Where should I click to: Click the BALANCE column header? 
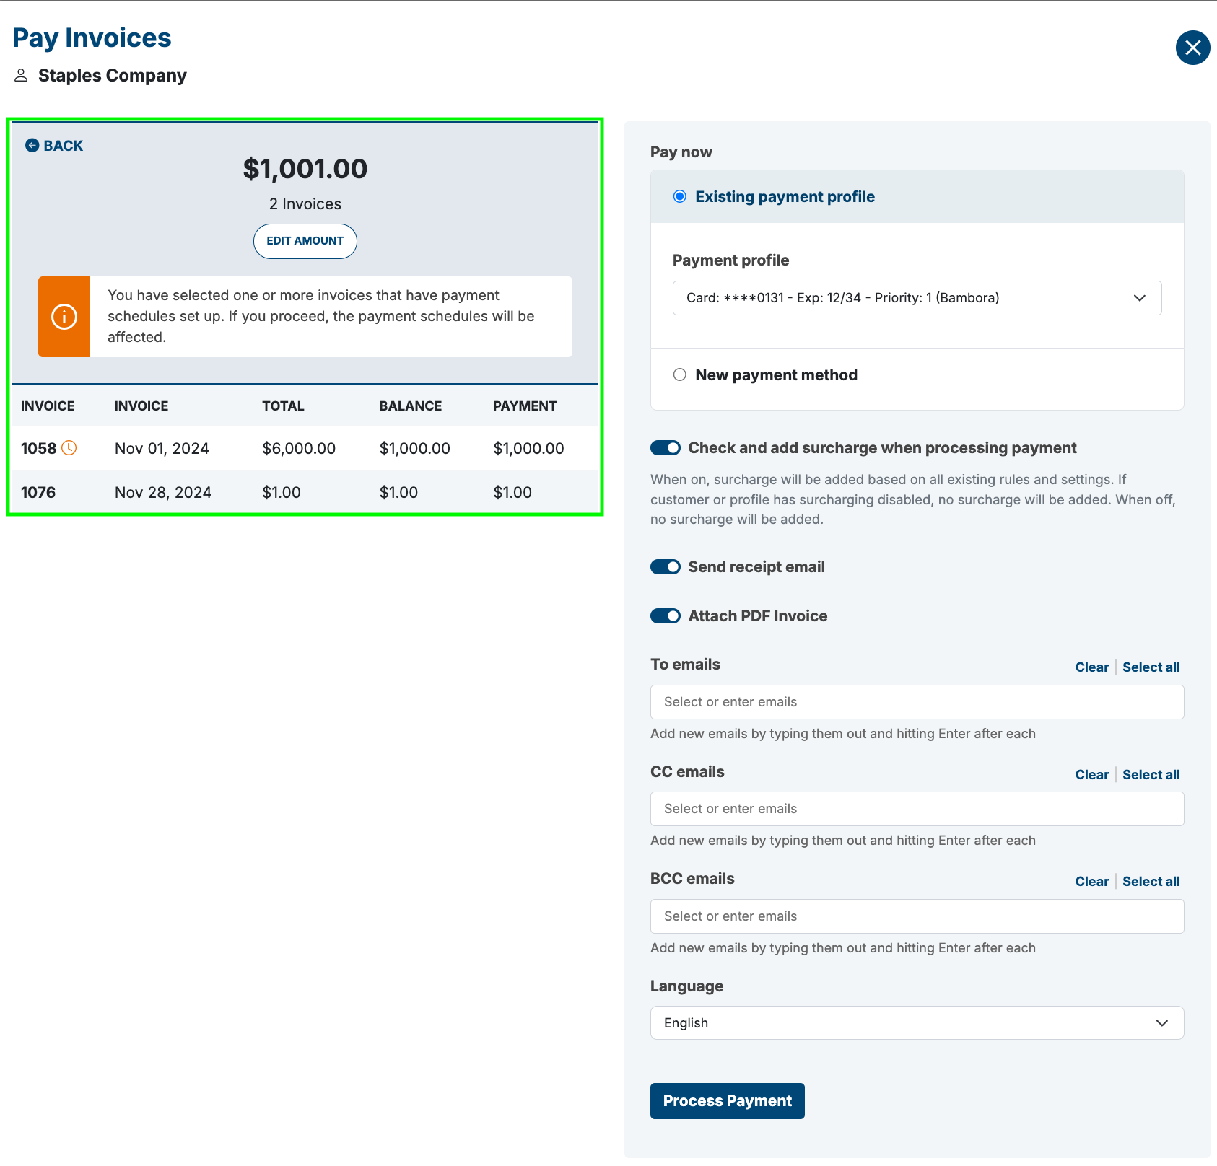411,406
